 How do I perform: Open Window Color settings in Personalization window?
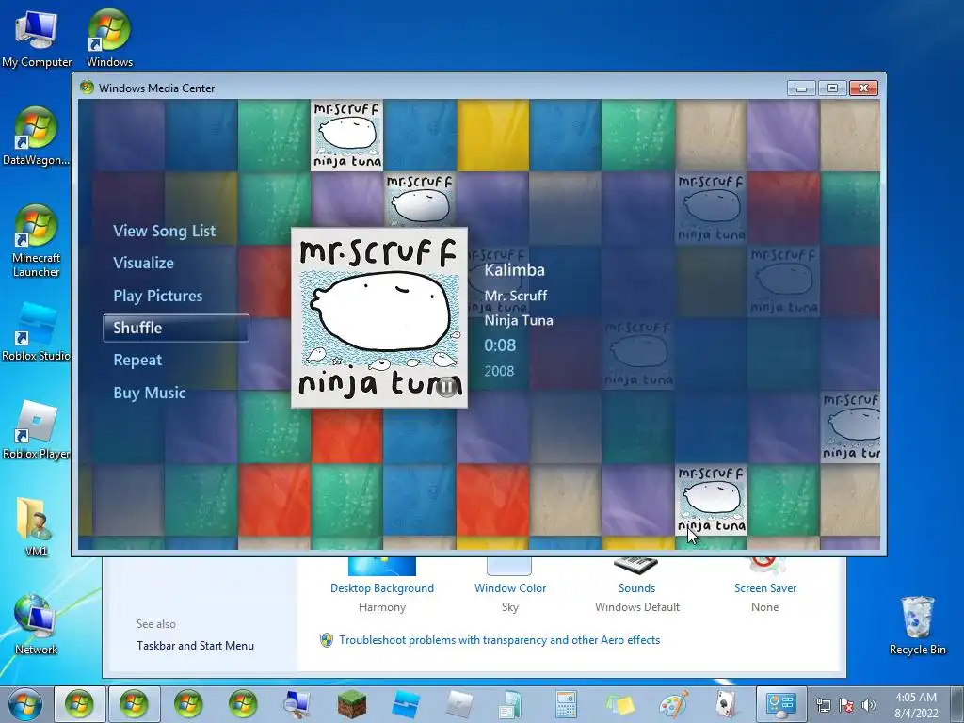coord(510,588)
